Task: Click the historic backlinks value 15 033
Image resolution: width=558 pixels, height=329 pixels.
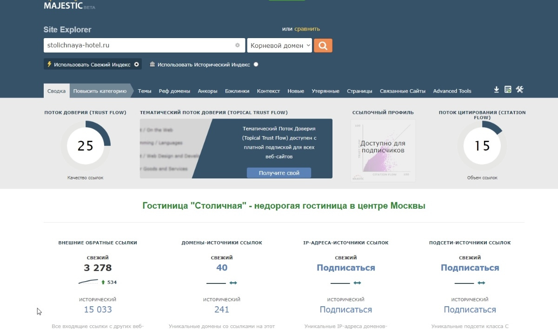Action: [x=98, y=309]
